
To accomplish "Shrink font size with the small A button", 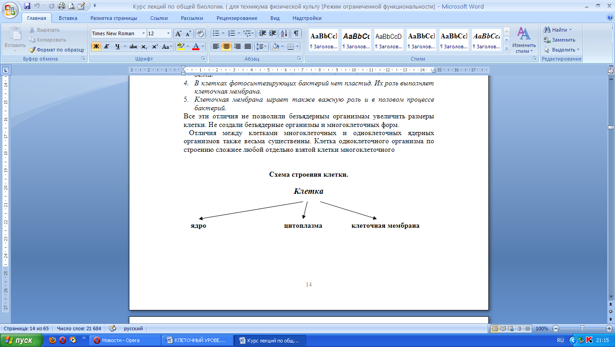I will [x=189, y=33].
